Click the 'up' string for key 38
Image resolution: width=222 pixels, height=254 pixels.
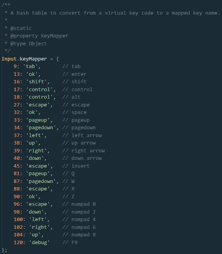[x=32, y=143]
